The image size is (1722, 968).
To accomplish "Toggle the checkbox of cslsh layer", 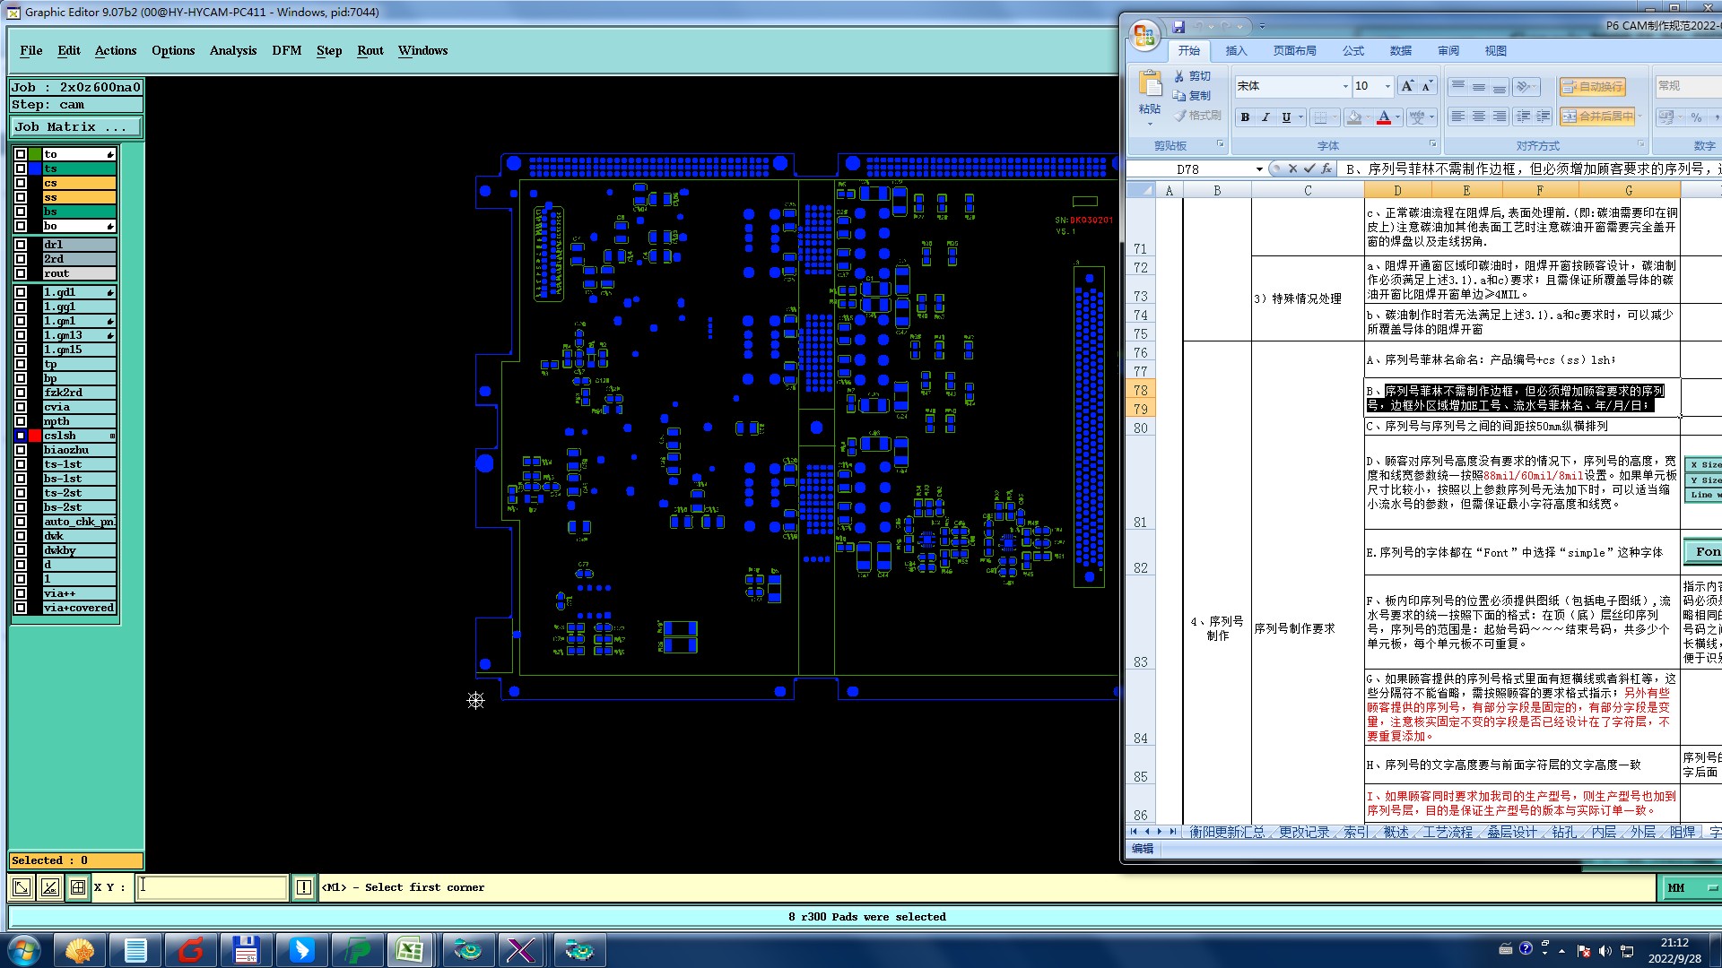I will tap(21, 436).
